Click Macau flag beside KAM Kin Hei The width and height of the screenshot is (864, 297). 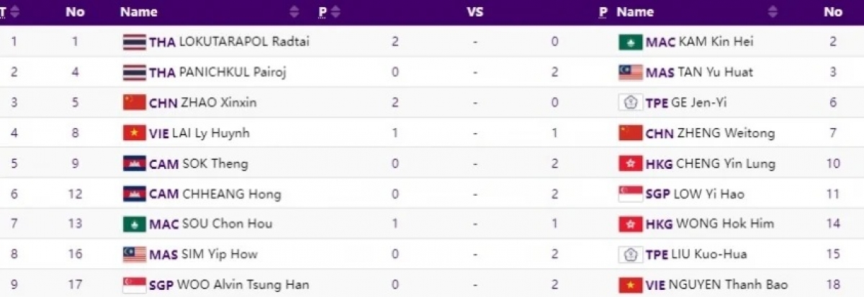pyautogui.click(x=631, y=42)
